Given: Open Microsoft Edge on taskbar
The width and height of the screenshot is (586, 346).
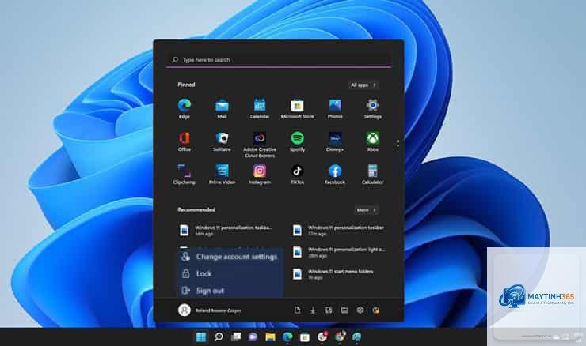Looking at the screenshot, I should 287,337.
